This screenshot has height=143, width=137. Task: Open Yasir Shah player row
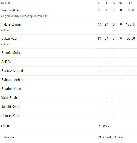[69, 98]
